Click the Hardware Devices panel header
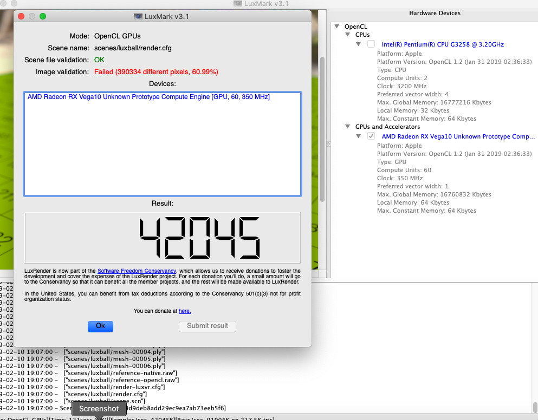Screen dimensions: 538x420 tap(435, 13)
